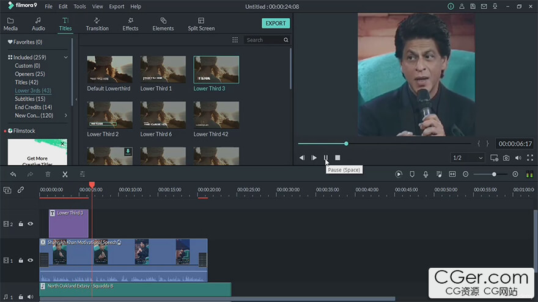Click the preview progress slider handle
Screen dimensions: 538x302
(346, 143)
